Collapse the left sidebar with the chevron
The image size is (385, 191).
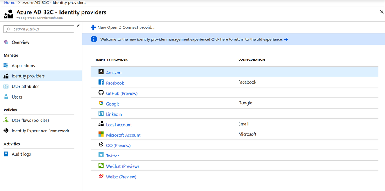(x=78, y=26)
